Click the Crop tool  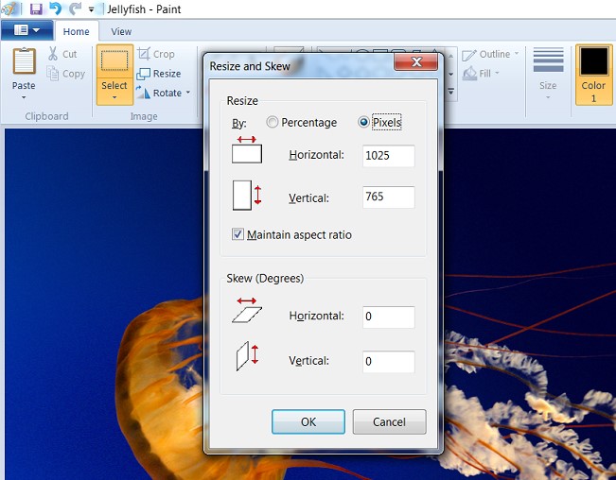click(x=156, y=54)
